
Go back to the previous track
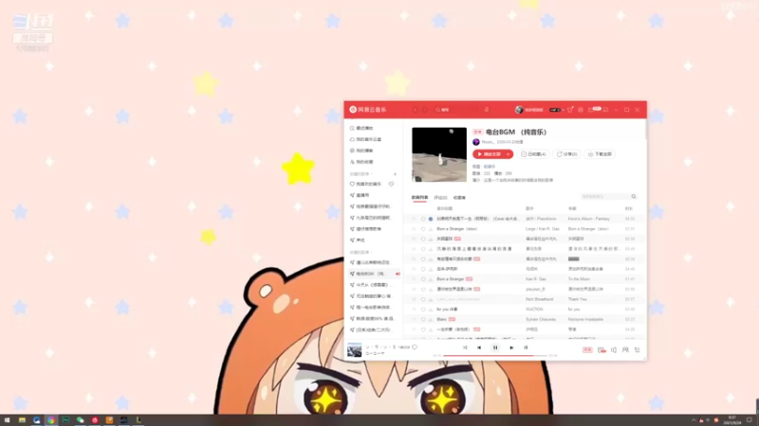(x=479, y=347)
